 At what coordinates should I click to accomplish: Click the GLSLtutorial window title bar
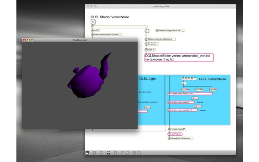pyautogui.click(x=79, y=40)
